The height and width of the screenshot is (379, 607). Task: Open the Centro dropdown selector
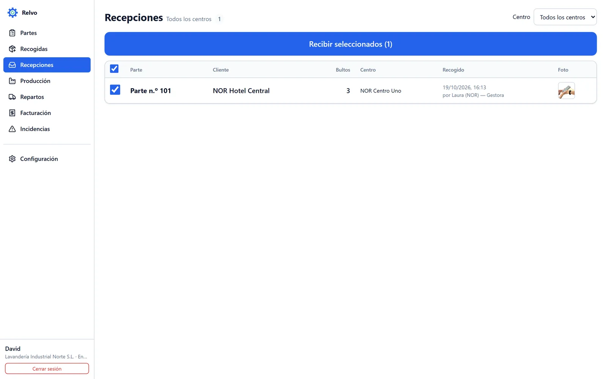565,17
